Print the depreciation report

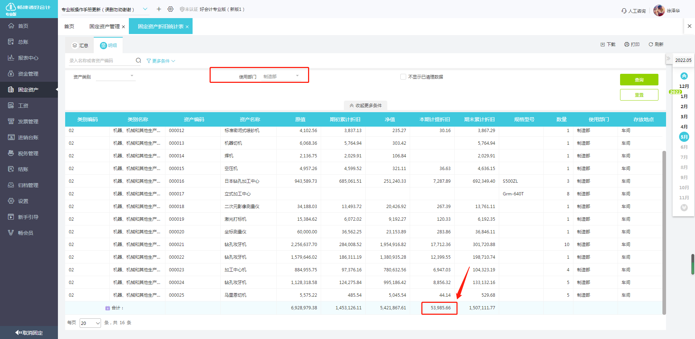click(x=632, y=45)
